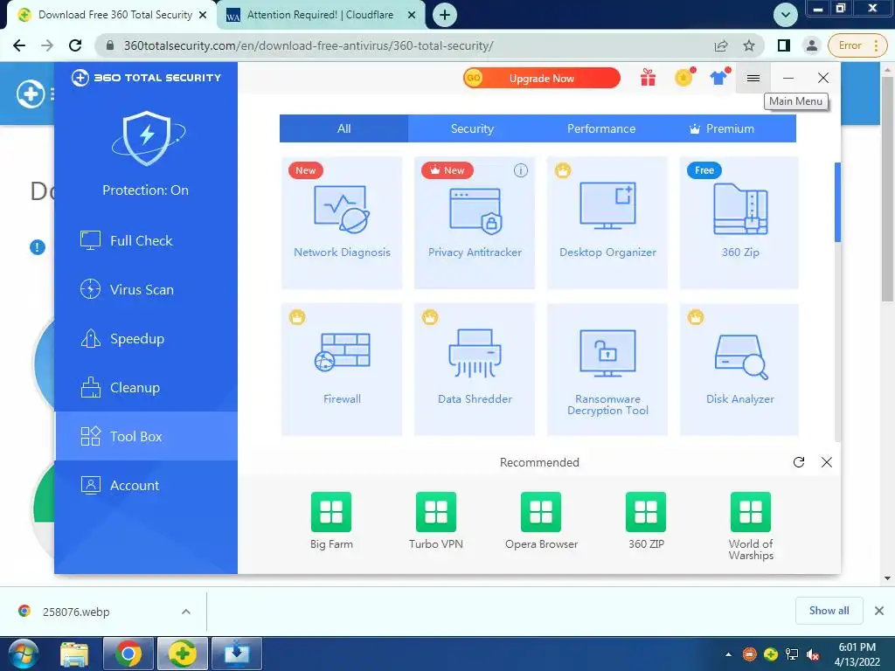This screenshot has width=895, height=671.
Task: Click the Privacy Antitracker info icon
Action: click(521, 170)
